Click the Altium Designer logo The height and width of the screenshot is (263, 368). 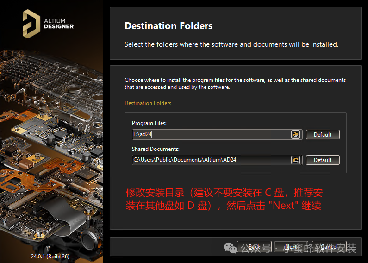(x=48, y=24)
